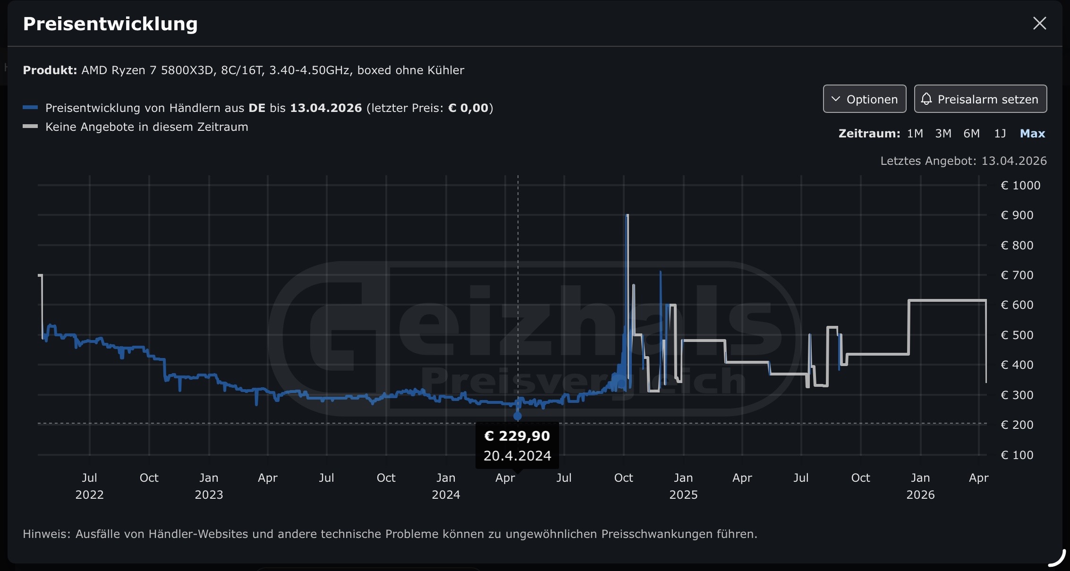Select the Max time range
Viewport: 1070px width, 571px height.
[x=1032, y=134]
